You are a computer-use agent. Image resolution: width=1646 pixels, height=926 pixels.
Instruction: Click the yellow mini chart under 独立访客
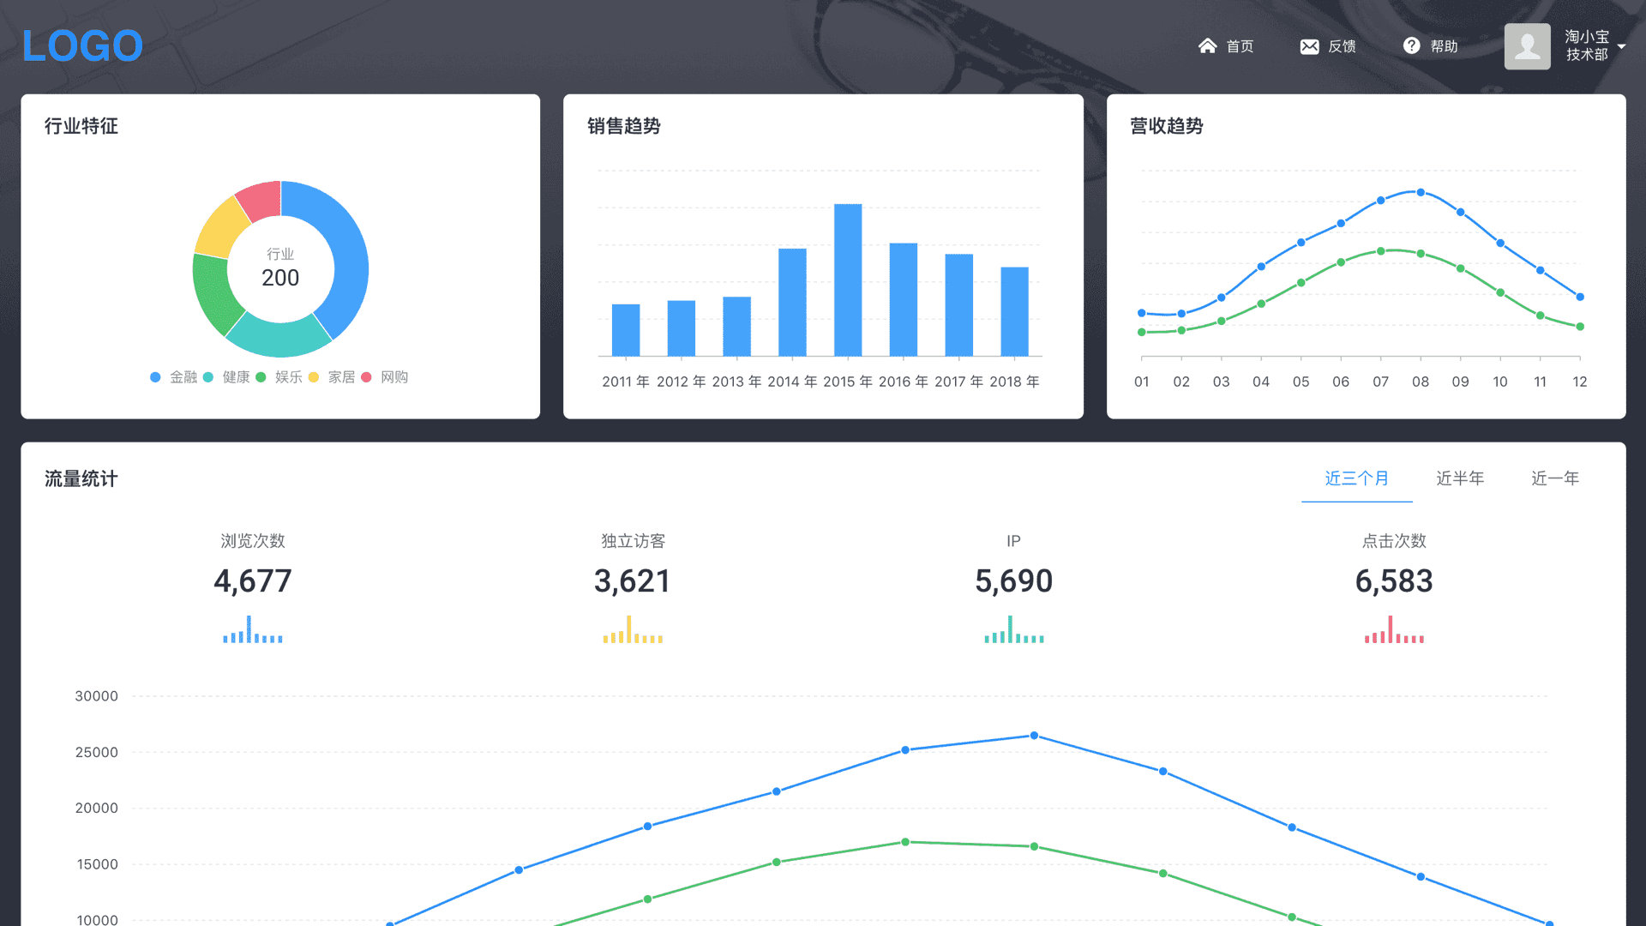tap(633, 629)
